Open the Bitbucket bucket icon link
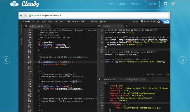 pyautogui.click(x=173, y=4)
